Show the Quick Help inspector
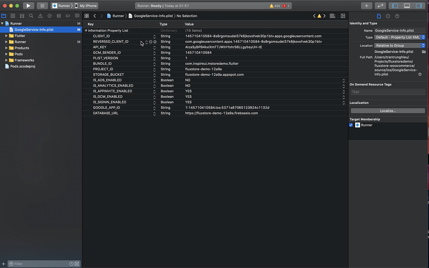Screen dimensions: 429x268 click(397, 16)
